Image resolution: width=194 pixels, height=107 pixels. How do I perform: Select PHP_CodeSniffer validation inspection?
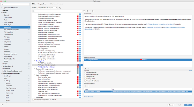pos(46,67)
